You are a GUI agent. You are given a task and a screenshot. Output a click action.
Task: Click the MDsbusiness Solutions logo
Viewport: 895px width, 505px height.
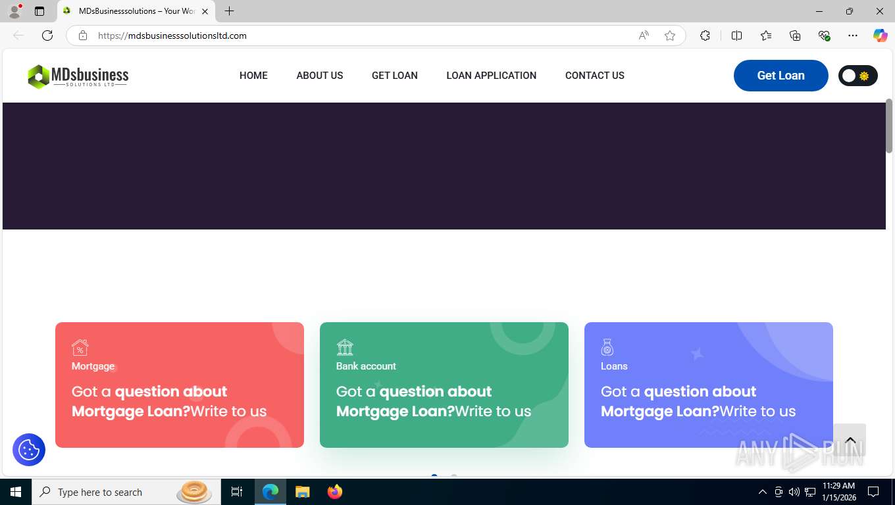[x=78, y=76]
